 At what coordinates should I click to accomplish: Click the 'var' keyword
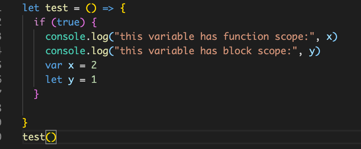pos(54,66)
